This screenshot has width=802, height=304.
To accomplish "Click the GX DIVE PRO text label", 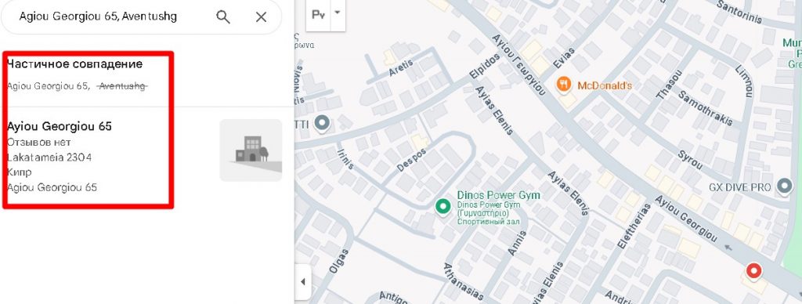I will [x=739, y=187].
